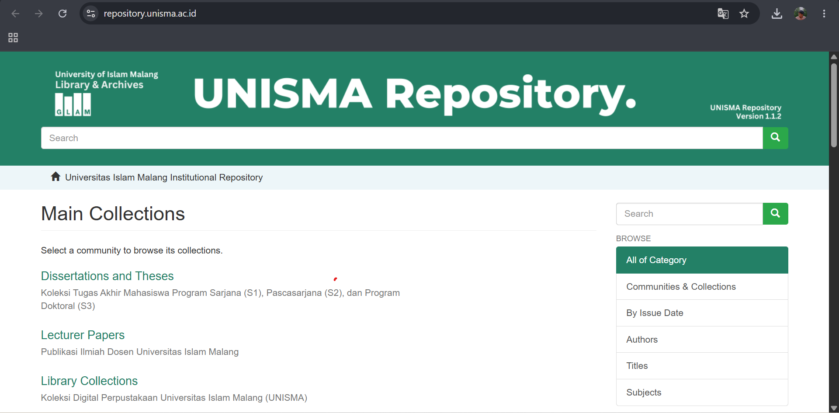Viewport: 839px width, 413px height.
Task: Open the Chrome three-dot menu
Action: pos(824,14)
